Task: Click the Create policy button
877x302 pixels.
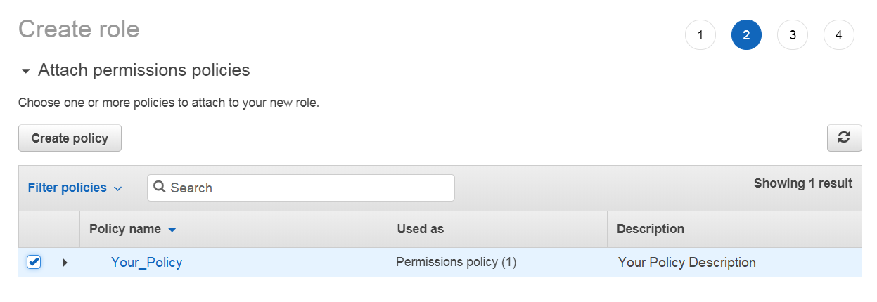Action: [x=70, y=138]
